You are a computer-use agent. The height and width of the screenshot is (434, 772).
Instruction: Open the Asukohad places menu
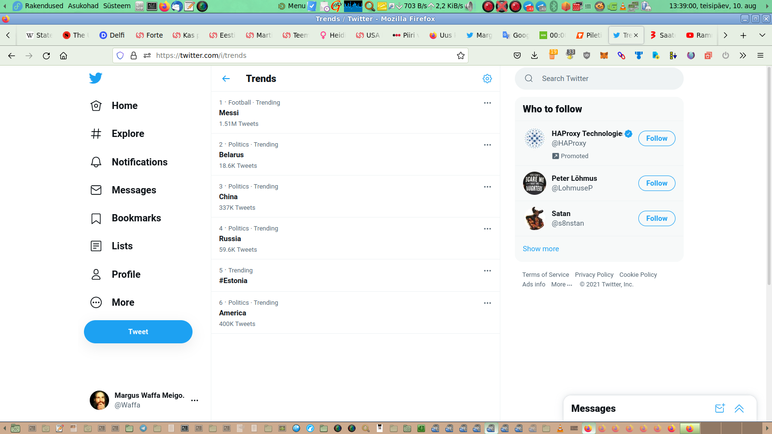[83, 6]
